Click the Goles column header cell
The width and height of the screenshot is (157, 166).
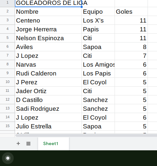[131, 11]
